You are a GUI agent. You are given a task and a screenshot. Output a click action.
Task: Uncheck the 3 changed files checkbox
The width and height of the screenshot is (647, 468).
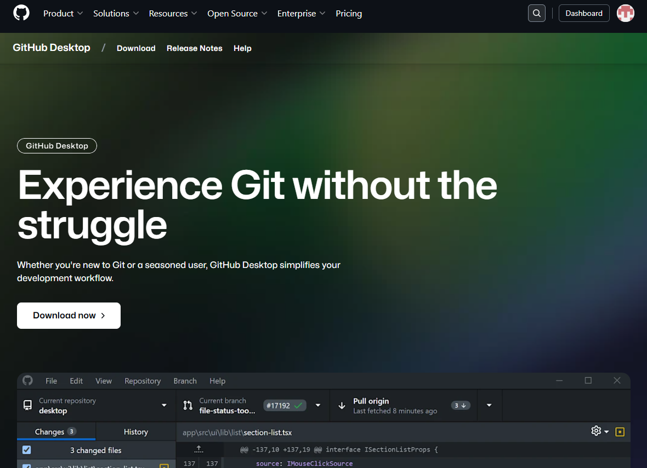click(x=27, y=450)
